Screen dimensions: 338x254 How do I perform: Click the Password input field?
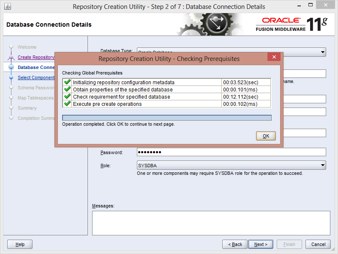(x=231, y=152)
